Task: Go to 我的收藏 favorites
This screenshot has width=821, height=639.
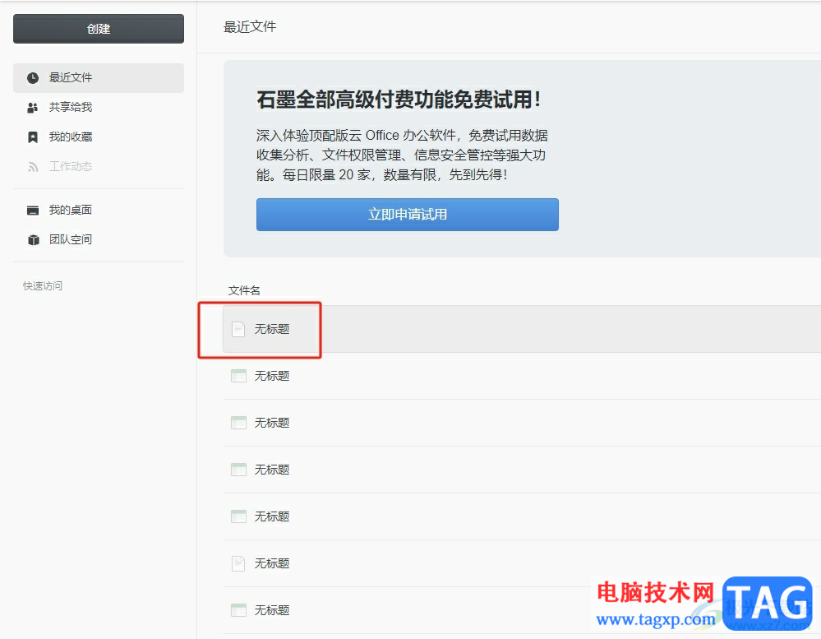Action: [x=70, y=137]
